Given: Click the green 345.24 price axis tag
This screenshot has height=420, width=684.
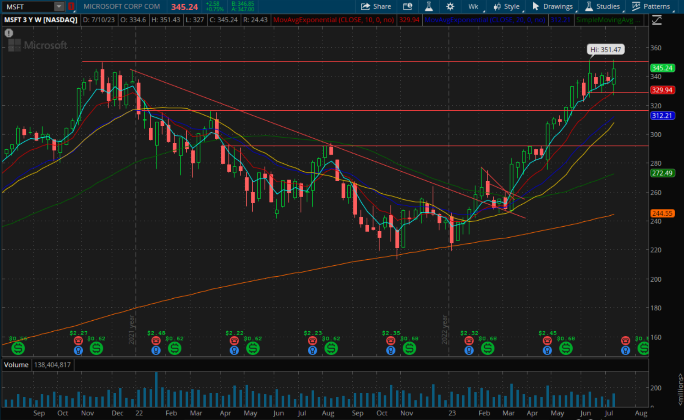Looking at the screenshot, I should coord(662,68).
